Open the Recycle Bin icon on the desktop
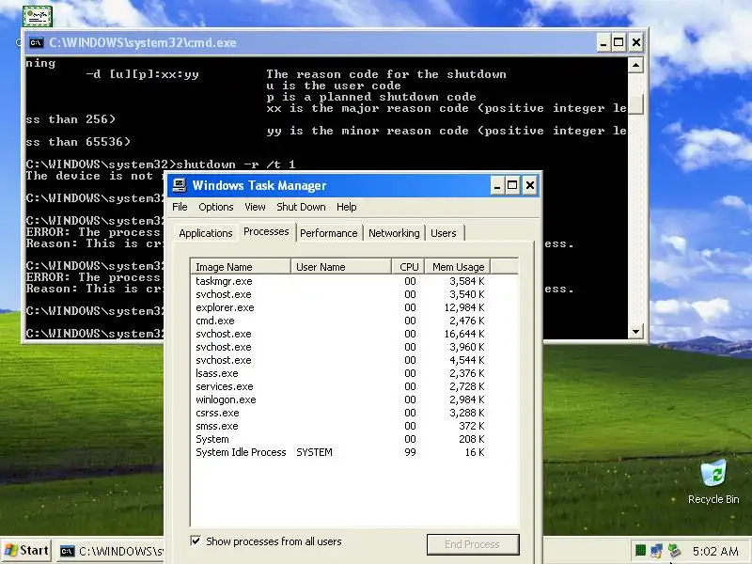Image resolution: width=752 pixels, height=564 pixels. point(713,481)
